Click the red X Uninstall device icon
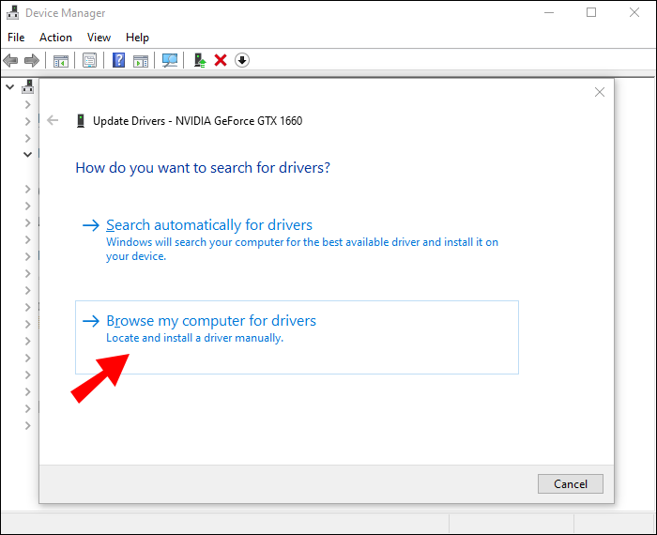The image size is (657, 535). tap(221, 60)
